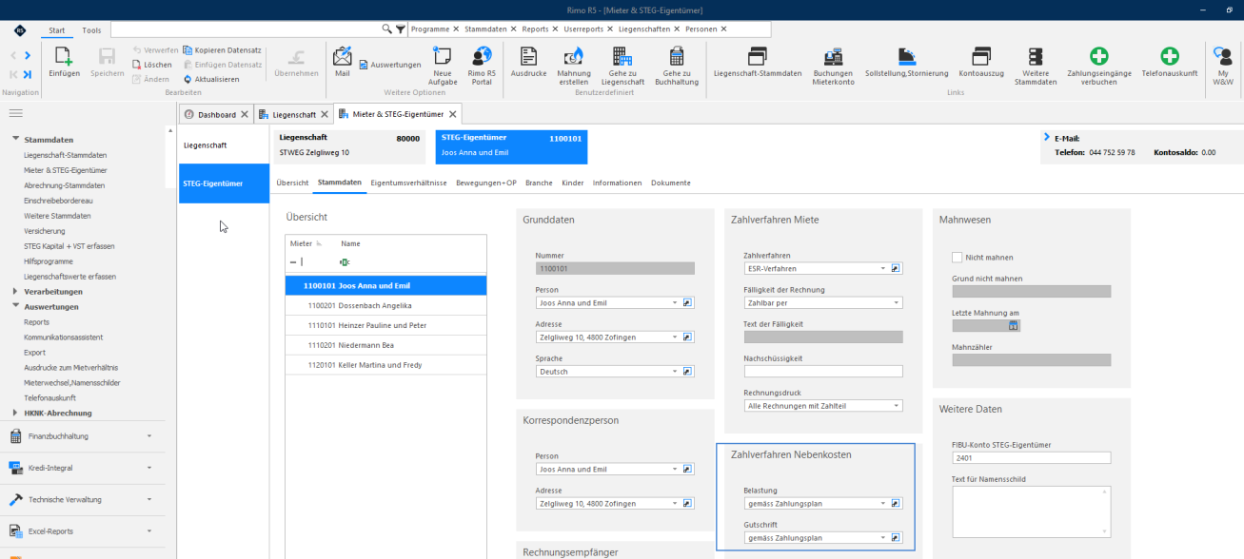Viewport: 1244px width, 559px height.
Task: Open the Kontoauszug ribbon icon
Action: 981,56
